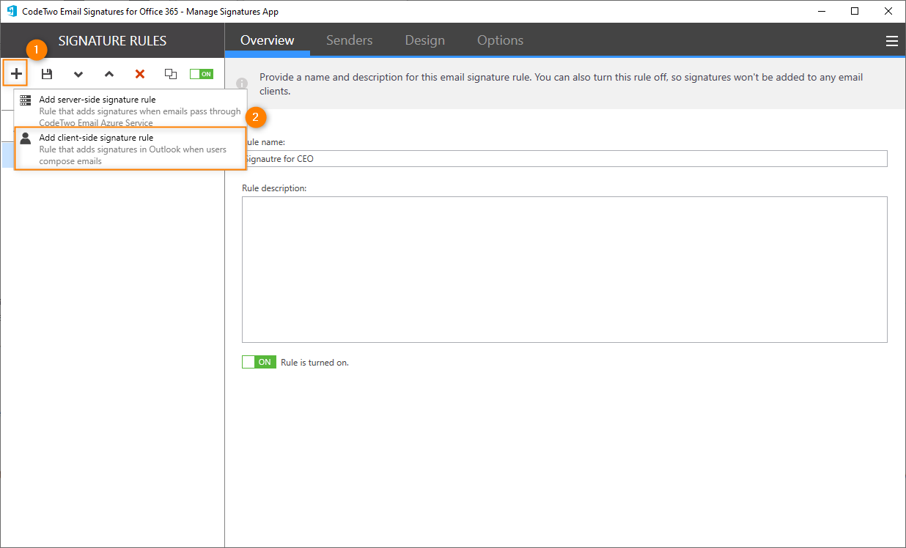Click the plus icon to add a rule
Image resolution: width=906 pixels, height=548 pixels.
[16, 74]
